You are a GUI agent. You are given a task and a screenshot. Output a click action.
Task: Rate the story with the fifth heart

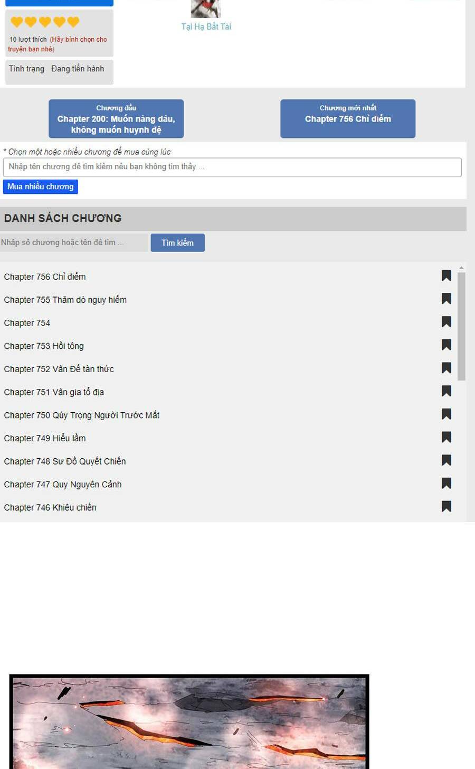coord(73,22)
